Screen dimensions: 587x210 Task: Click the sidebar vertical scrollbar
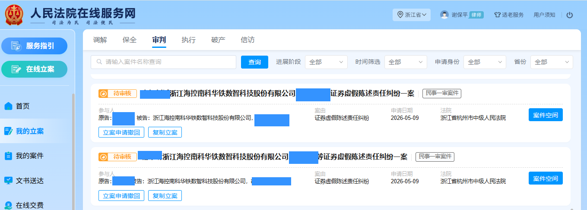pos(73,151)
